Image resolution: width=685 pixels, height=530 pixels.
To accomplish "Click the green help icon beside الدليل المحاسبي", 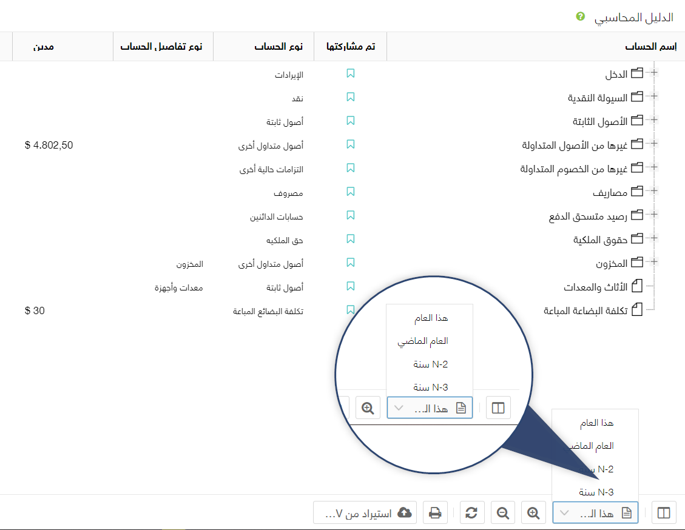I will click(580, 16).
